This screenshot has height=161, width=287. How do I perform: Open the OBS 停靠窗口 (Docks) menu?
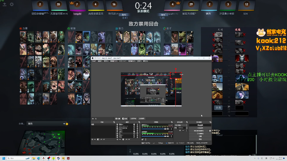[x=114, y=61]
